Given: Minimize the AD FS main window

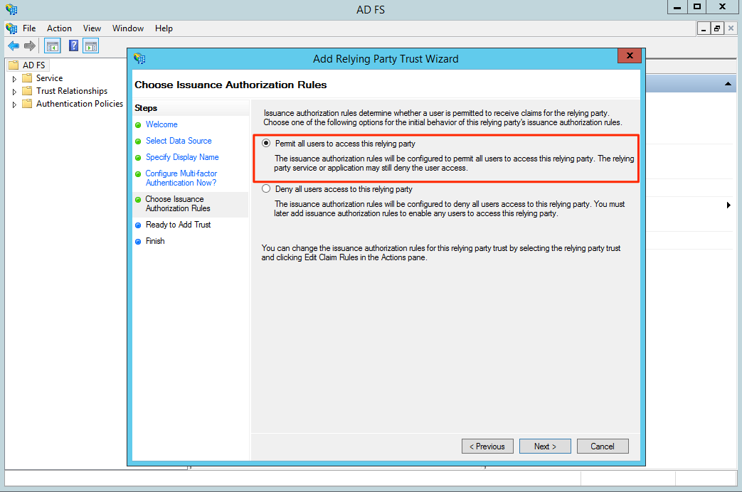Looking at the screenshot, I should point(678,7).
